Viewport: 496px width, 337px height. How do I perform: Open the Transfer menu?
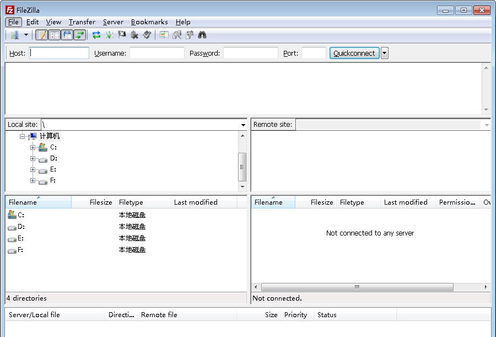82,22
